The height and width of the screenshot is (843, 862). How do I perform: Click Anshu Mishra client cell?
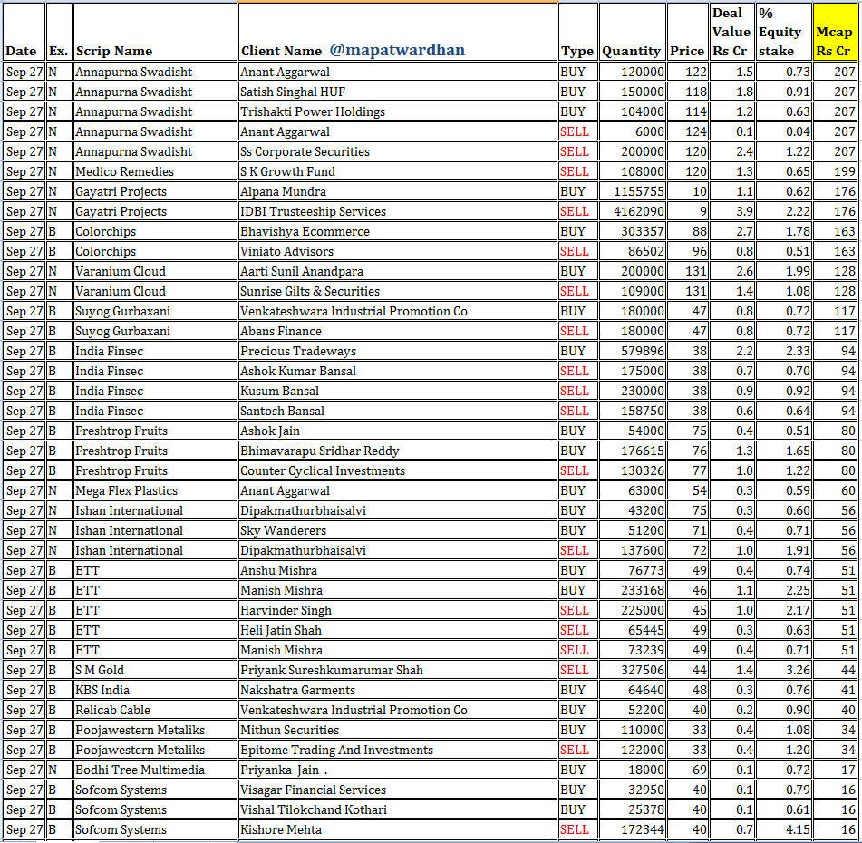pyautogui.click(x=398, y=570)
